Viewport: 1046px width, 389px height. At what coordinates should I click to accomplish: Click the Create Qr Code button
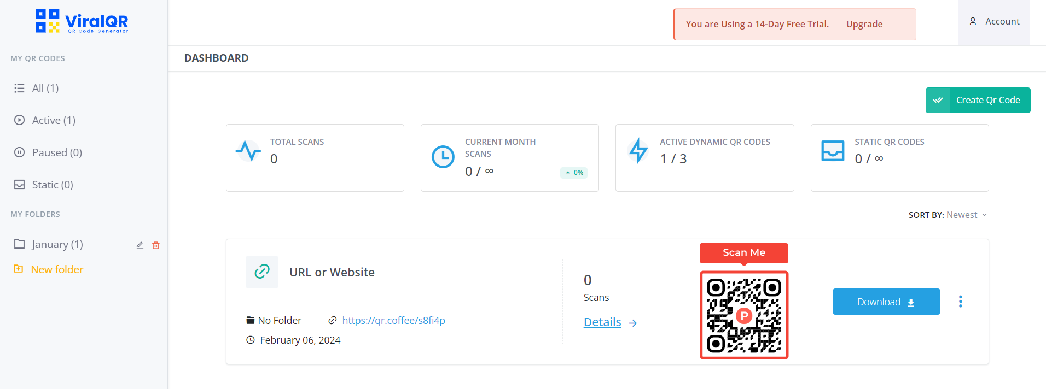click(978, 100)
